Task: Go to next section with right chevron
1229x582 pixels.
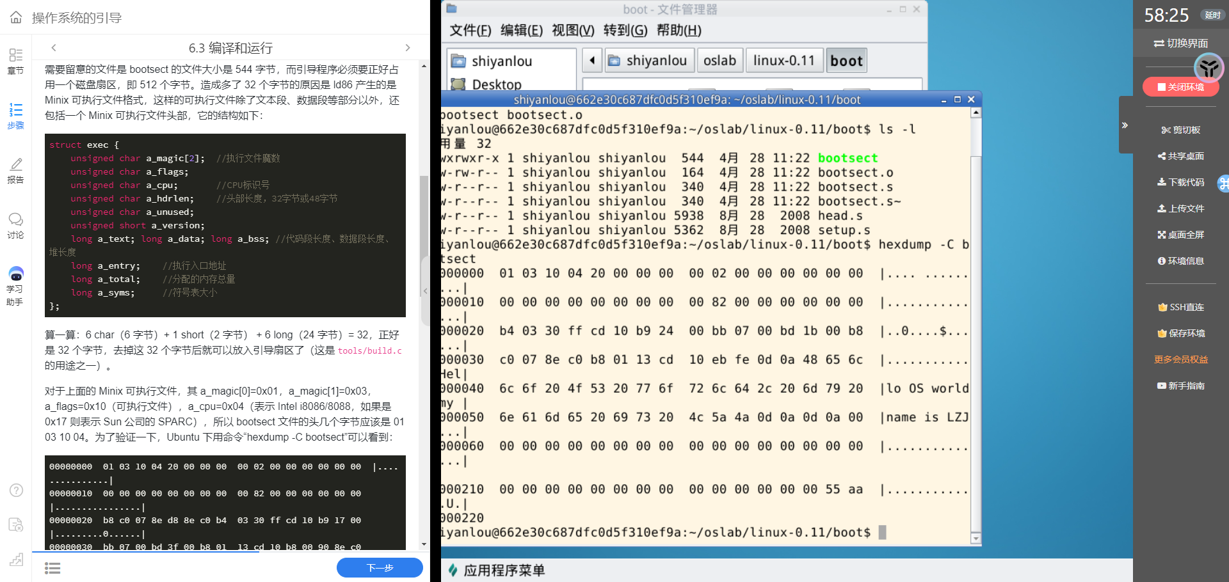Action: click(408, 48)
